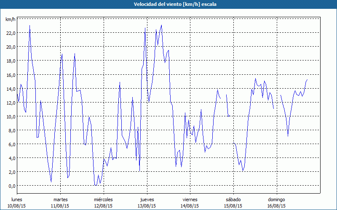This screenshot has width=337, height=210.
Task: Click the "0,0" y-axis value
Action: tap(11, 186)
